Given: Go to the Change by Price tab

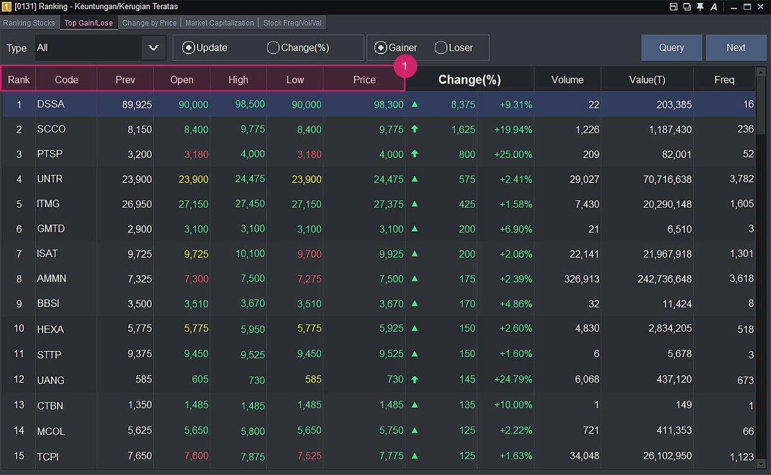Looking at the screenshot, I should [149, 23].
